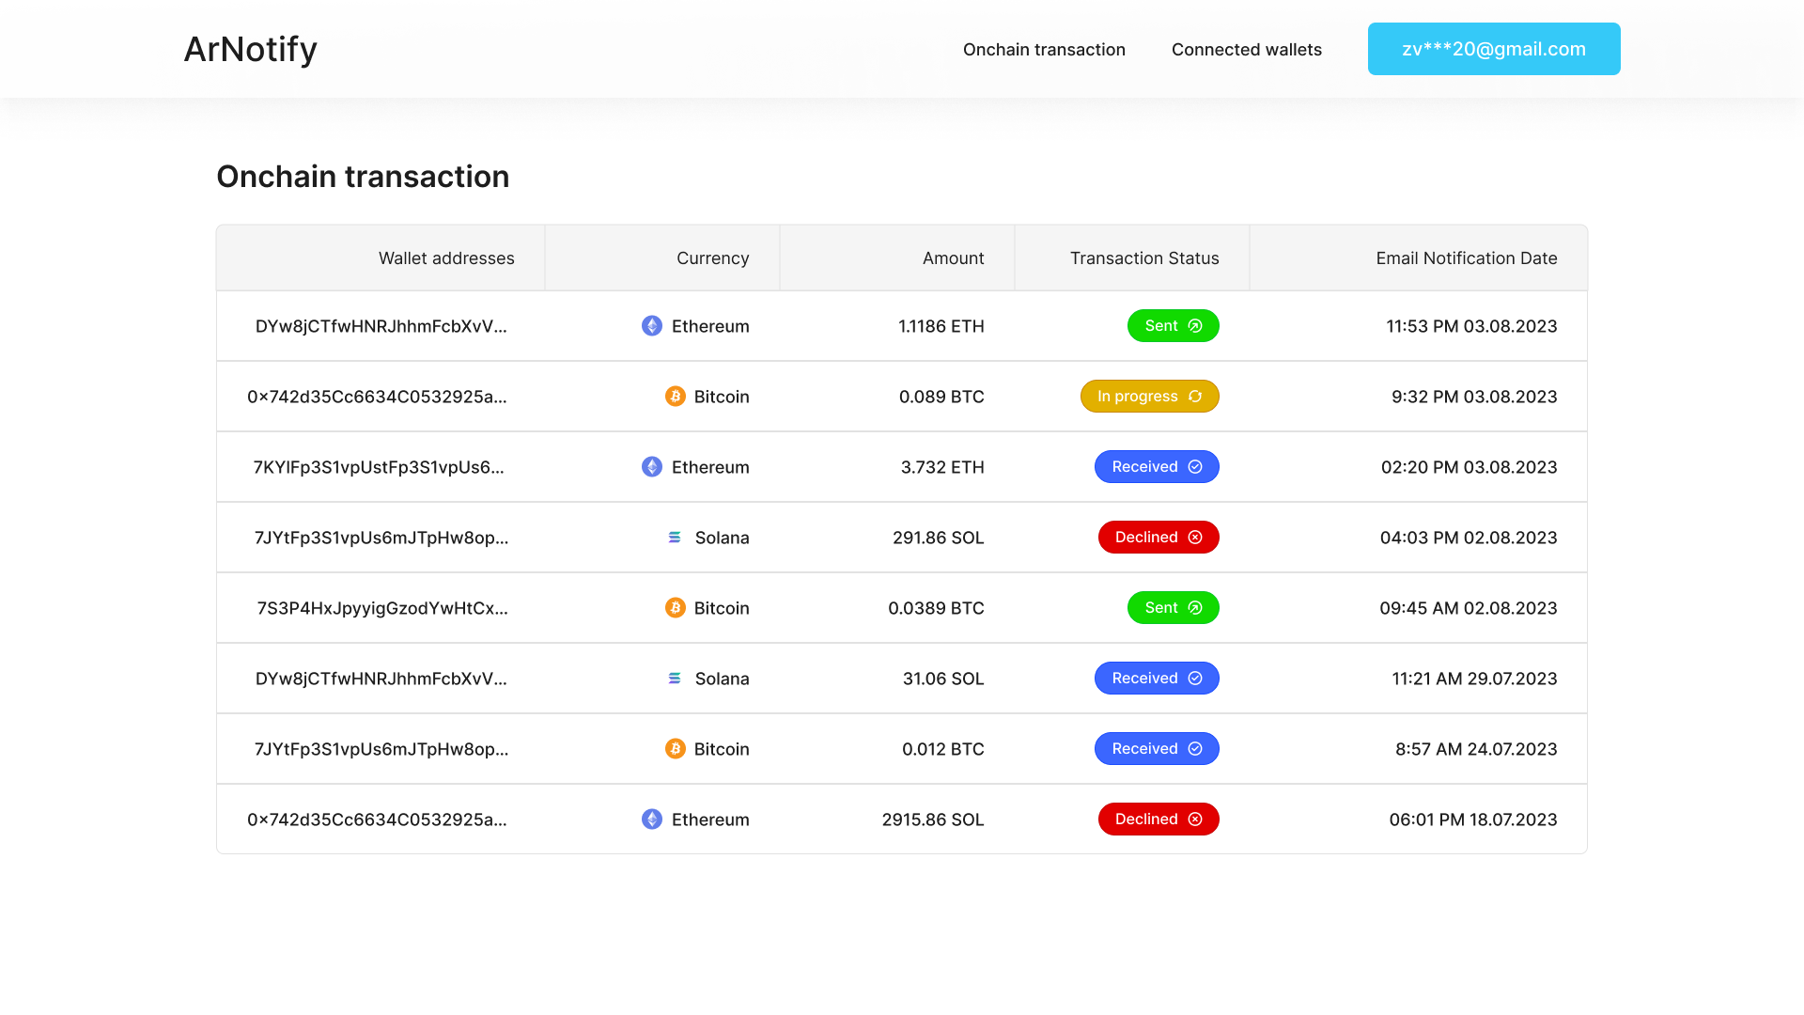Click the Ethereum icon for 3.732 ETH

point(652,467)
